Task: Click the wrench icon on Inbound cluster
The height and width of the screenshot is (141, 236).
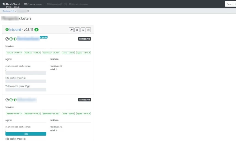Action: coord(71,30)
